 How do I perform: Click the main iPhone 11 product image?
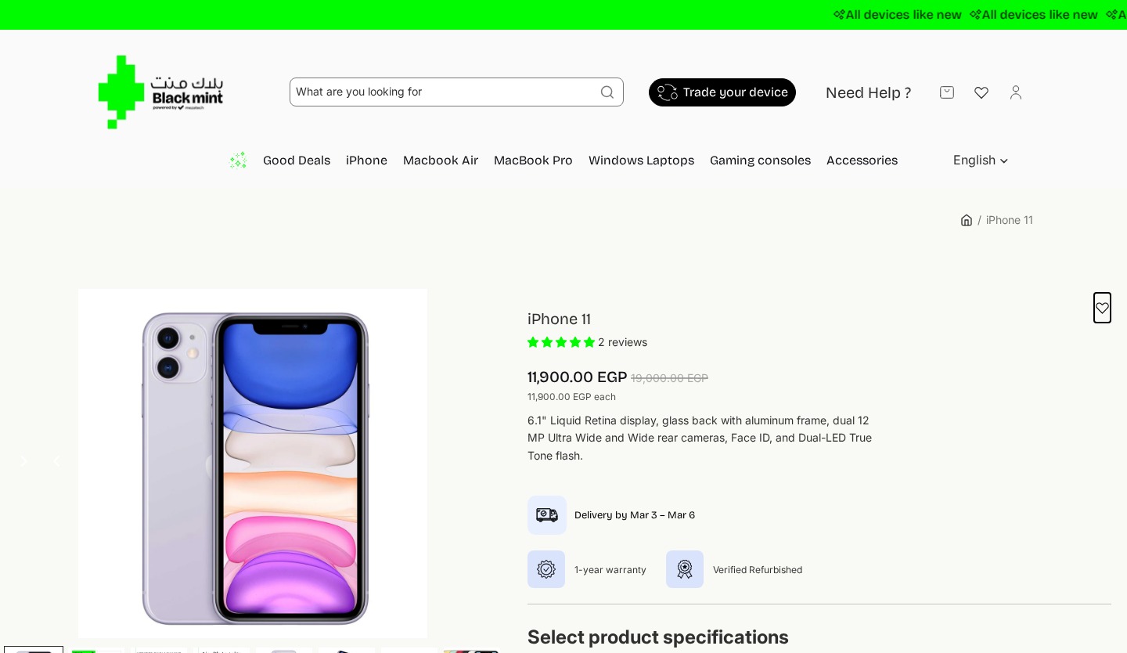253,464
